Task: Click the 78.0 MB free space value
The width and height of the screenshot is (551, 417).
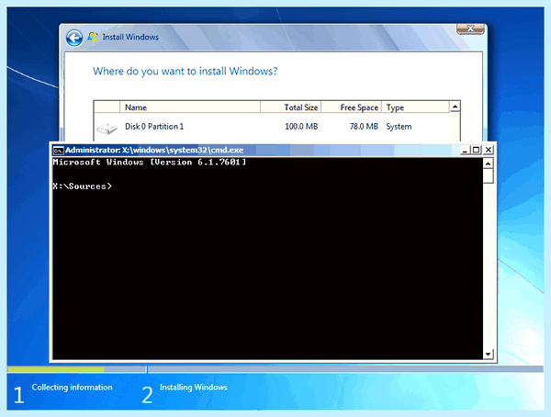Action: [x=364, y=127]
